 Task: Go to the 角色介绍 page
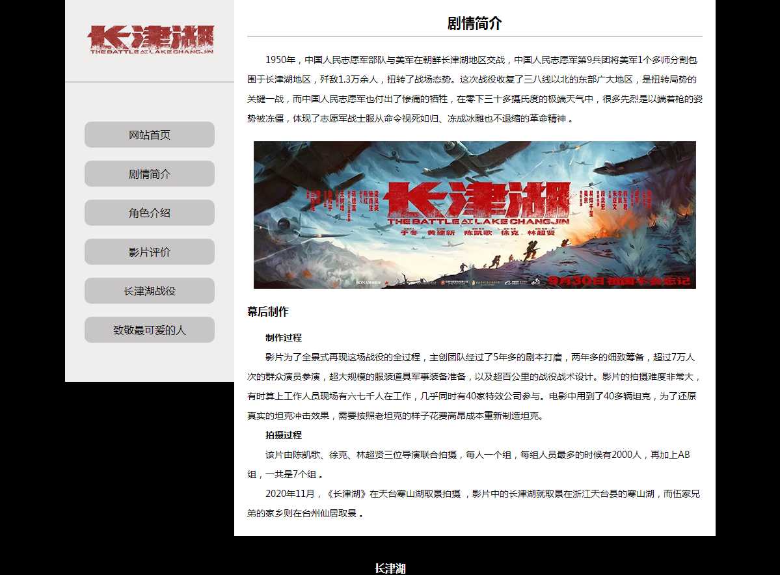(x=150, y=213)
